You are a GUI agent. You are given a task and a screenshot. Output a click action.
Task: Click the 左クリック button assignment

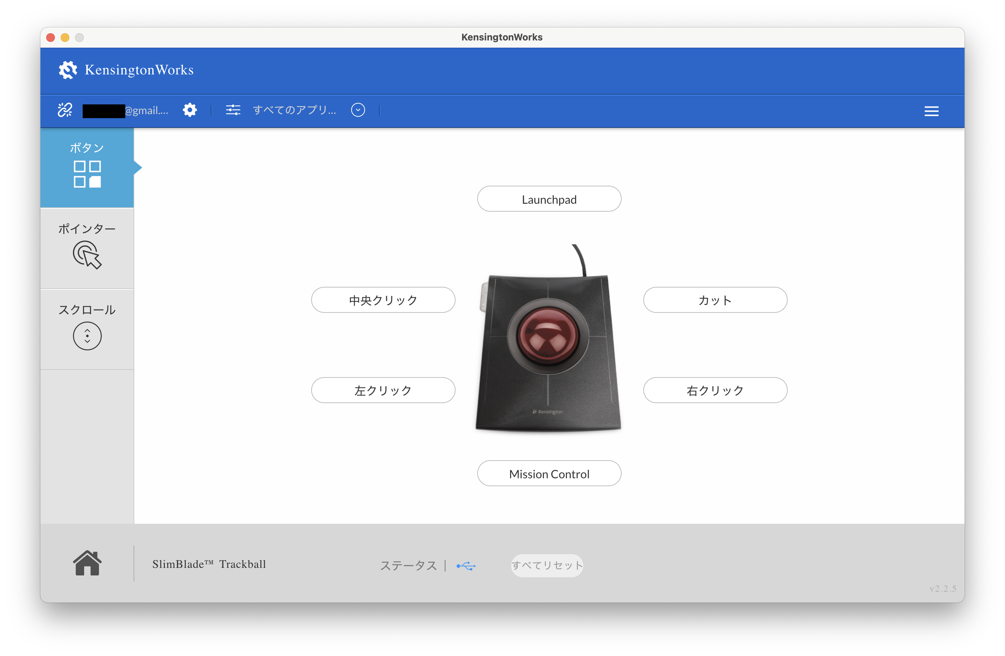383,390
